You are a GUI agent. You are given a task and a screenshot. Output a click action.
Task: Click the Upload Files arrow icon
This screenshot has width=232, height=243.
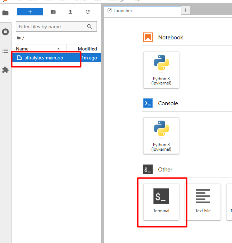point(70,12)
